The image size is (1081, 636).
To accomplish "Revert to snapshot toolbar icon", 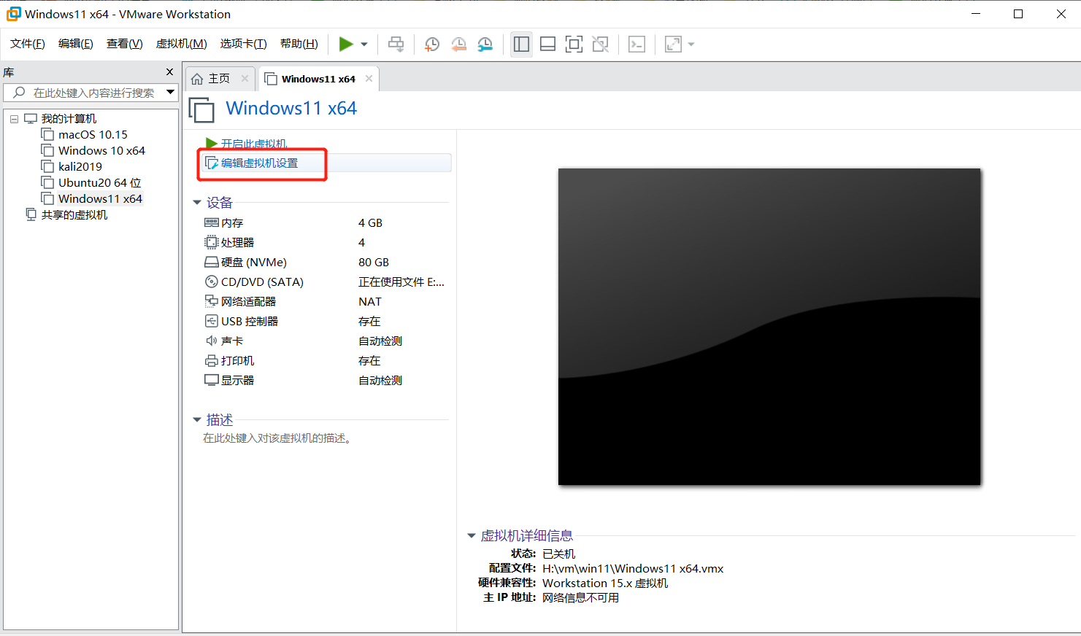I will 458,44.
